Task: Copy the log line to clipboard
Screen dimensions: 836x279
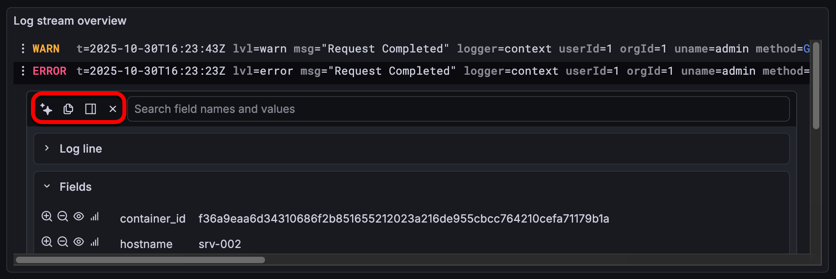Action: click(x=68, y=109)
